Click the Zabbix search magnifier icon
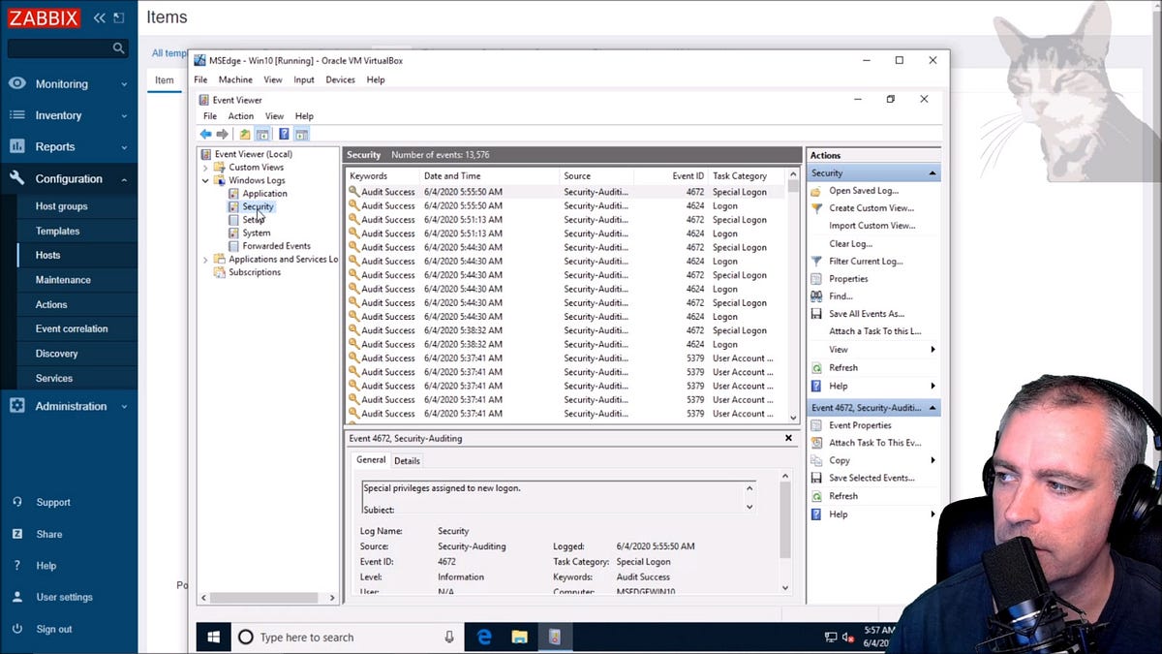This screenshot has height=654, width=1162. [x=118, y=47]
